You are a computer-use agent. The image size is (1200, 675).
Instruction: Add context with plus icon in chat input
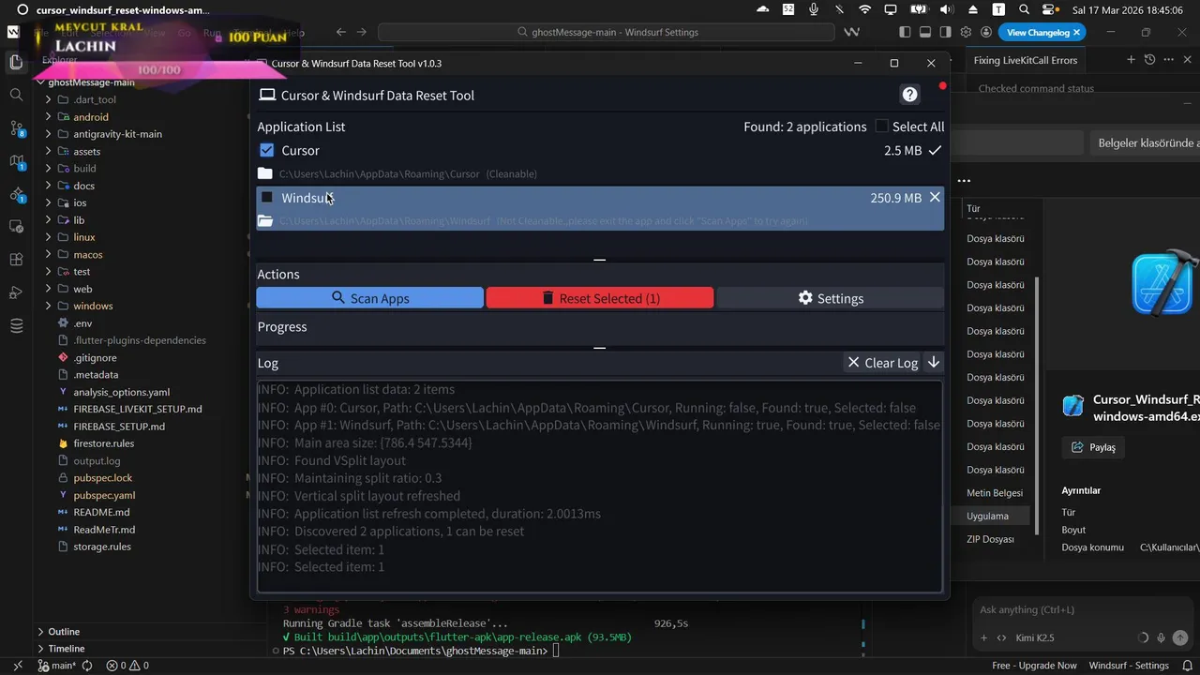(x=983, y=637)
